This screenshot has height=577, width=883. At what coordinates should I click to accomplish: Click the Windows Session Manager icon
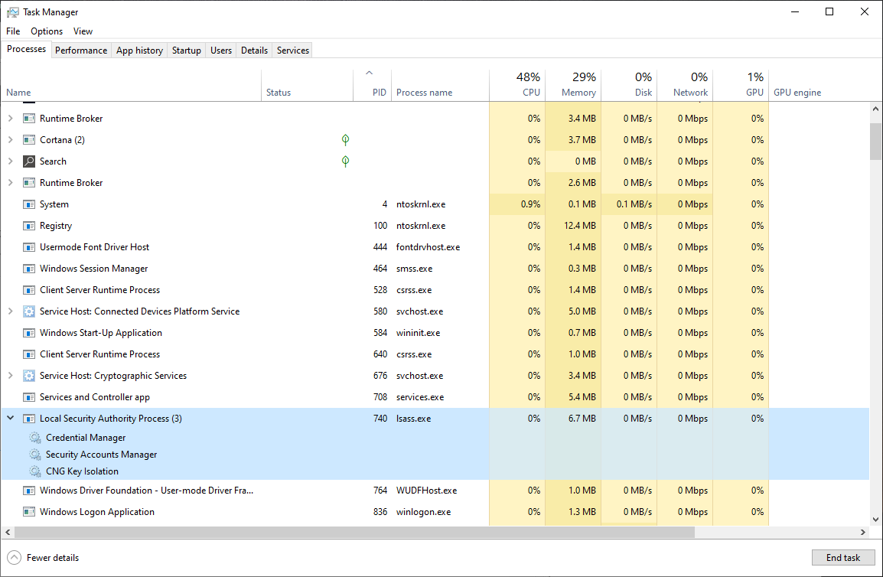point(29,268)
